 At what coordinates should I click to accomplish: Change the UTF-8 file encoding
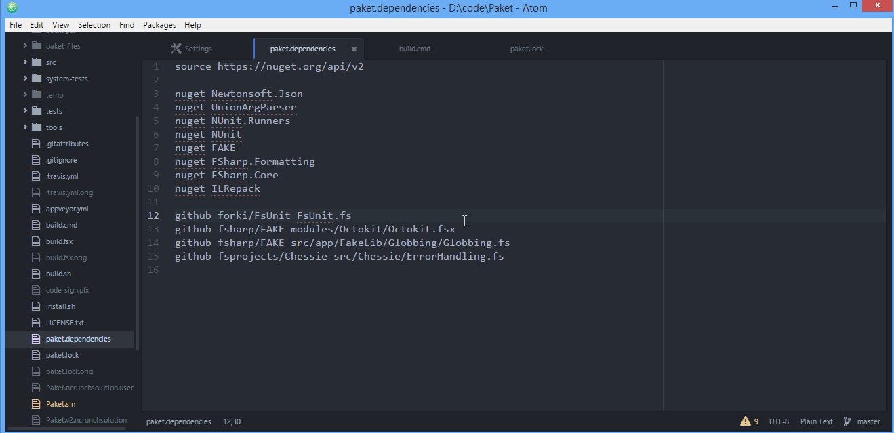[779, 421]
